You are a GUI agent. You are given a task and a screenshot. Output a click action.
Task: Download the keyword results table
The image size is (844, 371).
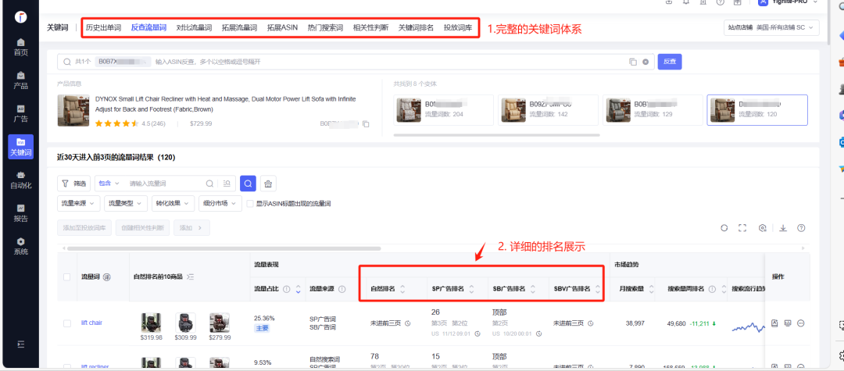[782, 228]
